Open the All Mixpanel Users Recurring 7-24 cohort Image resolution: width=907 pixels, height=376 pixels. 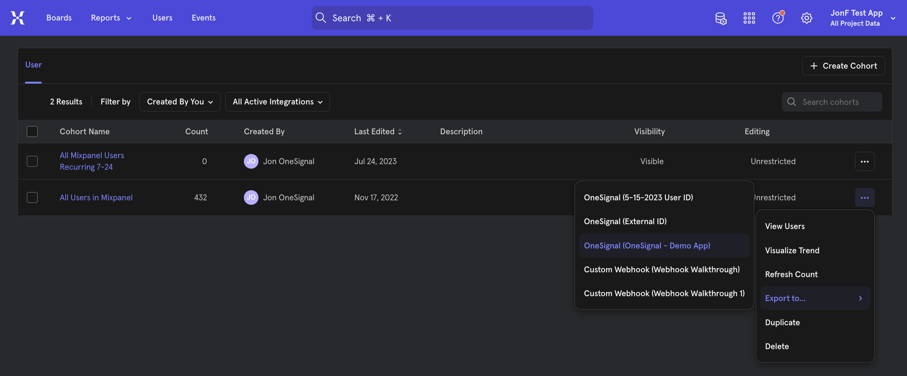coord(92,161)
